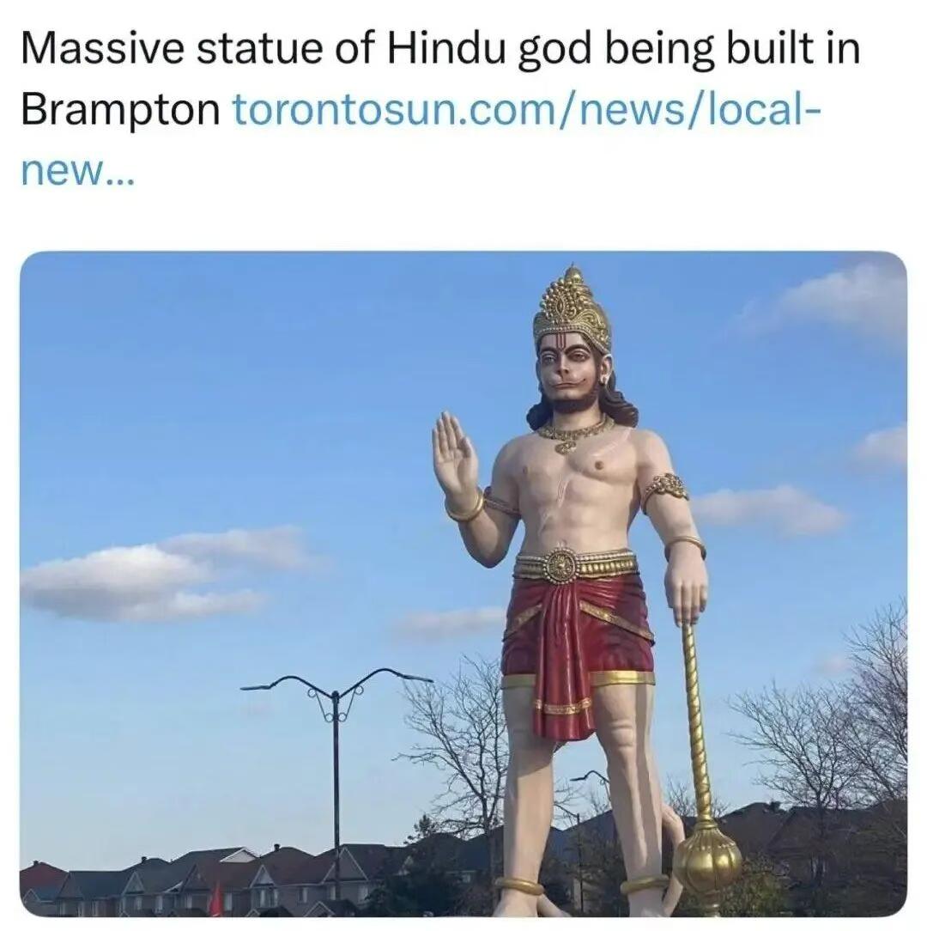Select the word "Brampton" in the post
This screenshot has width=927, height=931.
click(120, 111)
